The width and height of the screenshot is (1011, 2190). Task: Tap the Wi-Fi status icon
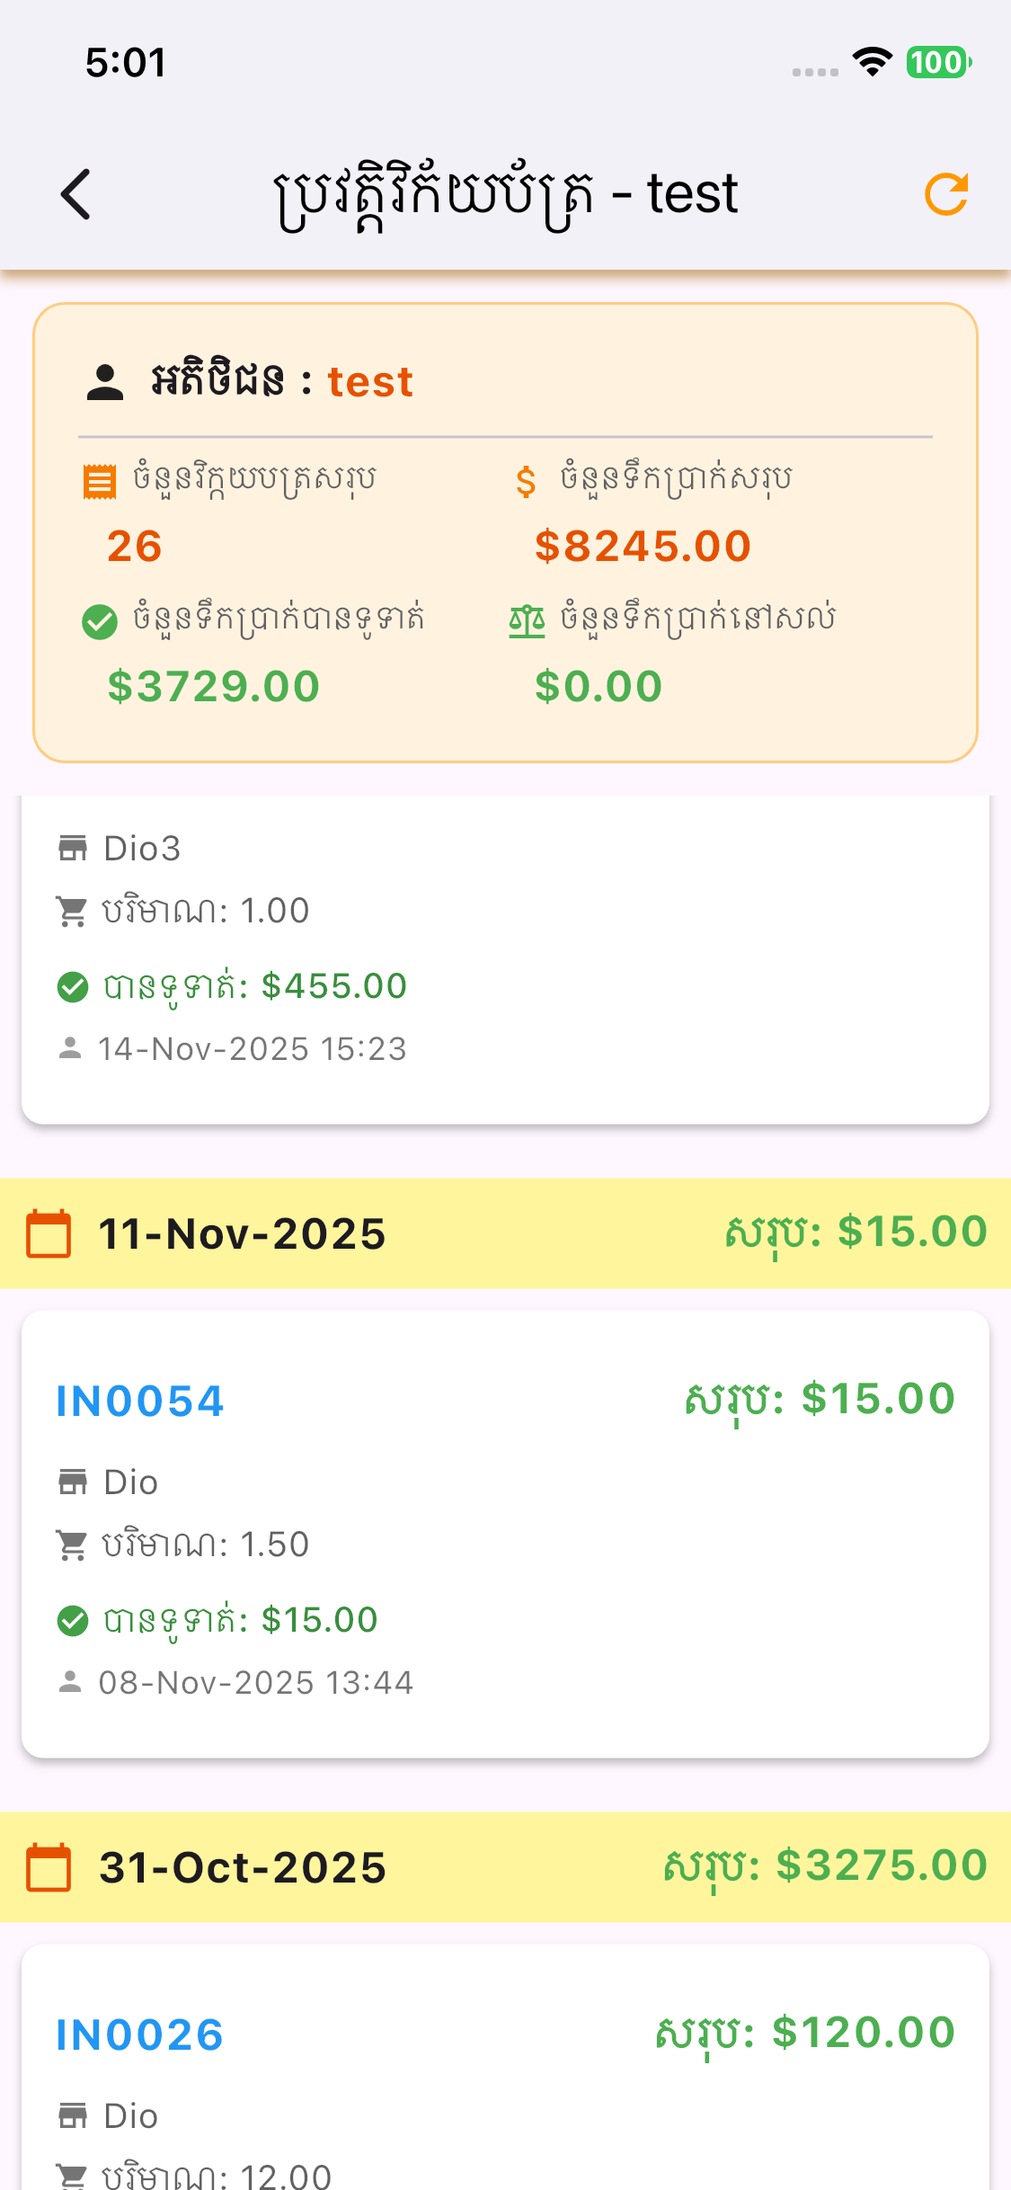[872, 62]
